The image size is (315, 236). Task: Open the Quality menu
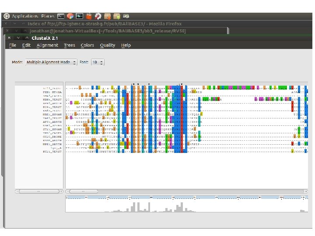coord(108,45)
